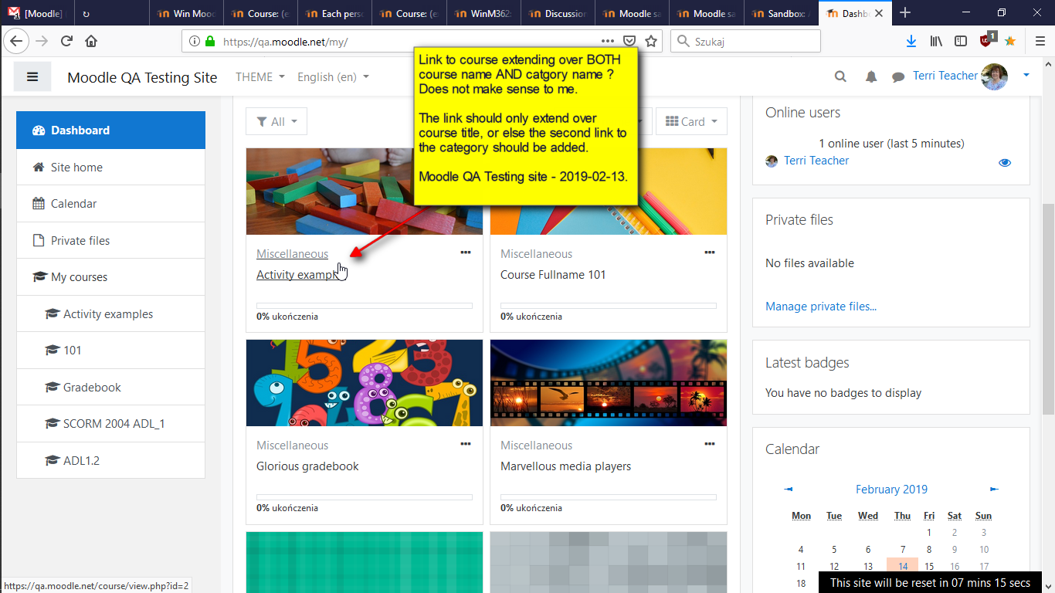
Task: Open the notifications bell icon
Action: coord(871,76)
